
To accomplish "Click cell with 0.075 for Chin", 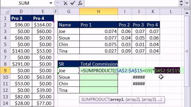I will (x=99, y=44).
